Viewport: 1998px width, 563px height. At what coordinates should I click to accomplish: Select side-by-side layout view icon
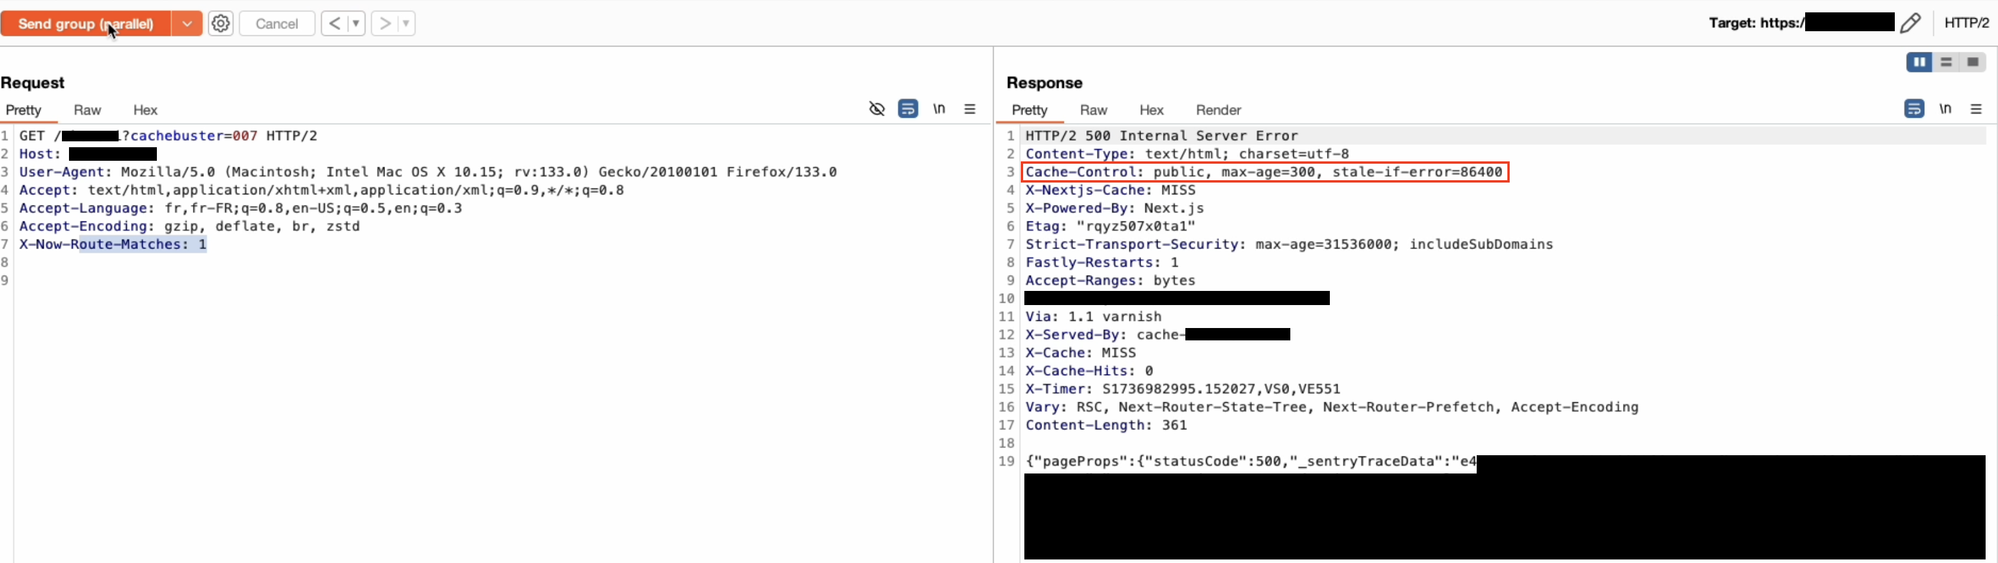coord(1920,62)
